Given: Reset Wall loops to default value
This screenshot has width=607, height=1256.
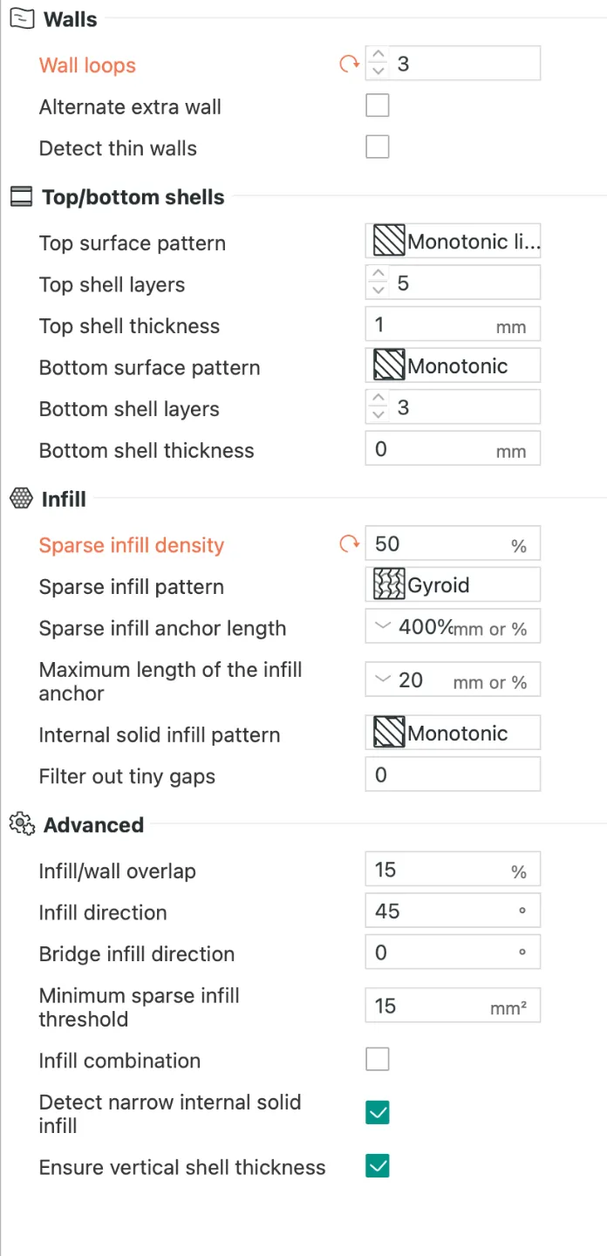Looking at the screenshot, I should tap(349, 64).
